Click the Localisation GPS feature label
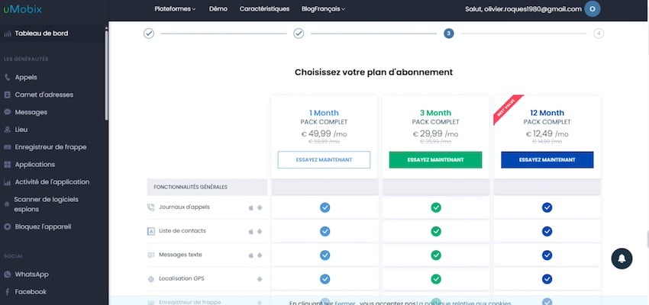Image resolution: width=649 pixels, height=305 pixels. click(181, 278)
